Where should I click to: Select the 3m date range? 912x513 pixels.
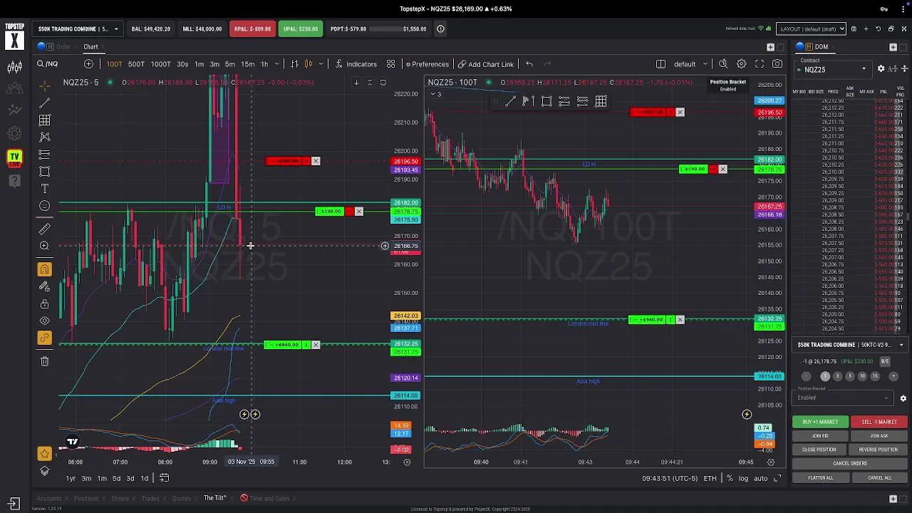pos(86,478)
